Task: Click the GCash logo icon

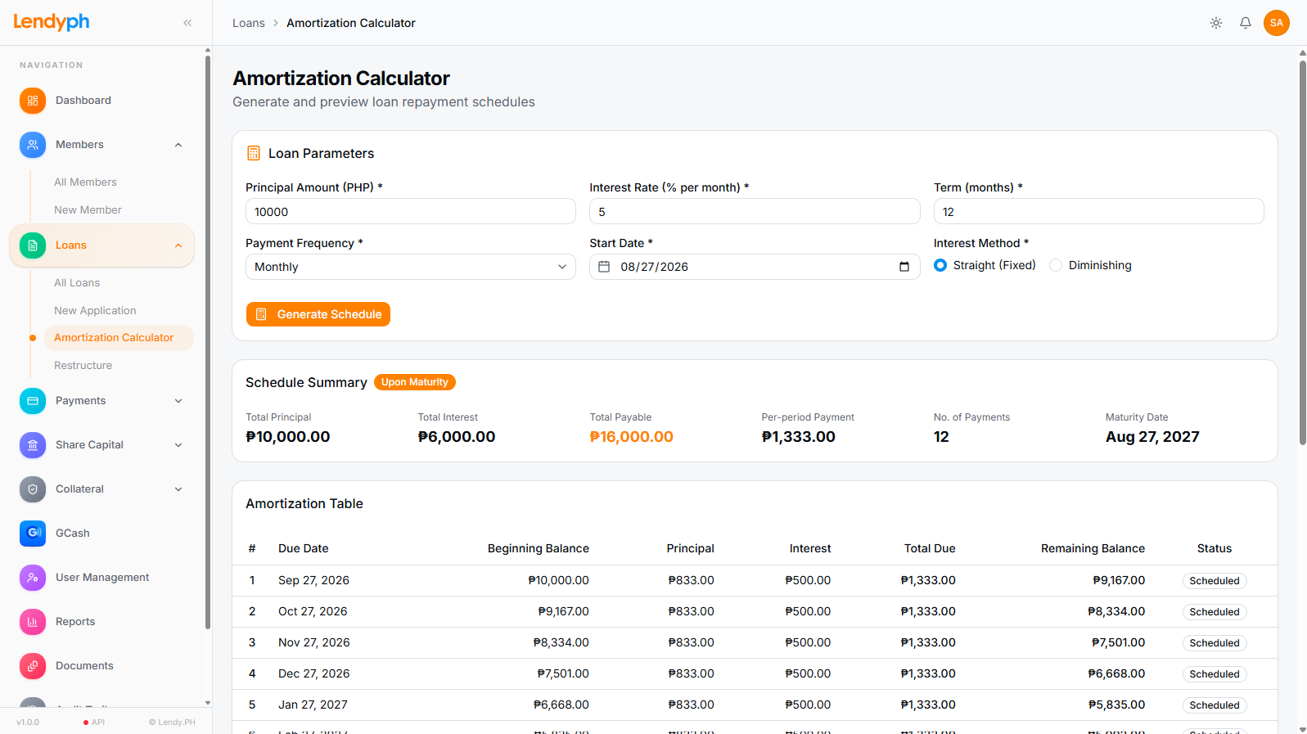Action: coord(33,534)
